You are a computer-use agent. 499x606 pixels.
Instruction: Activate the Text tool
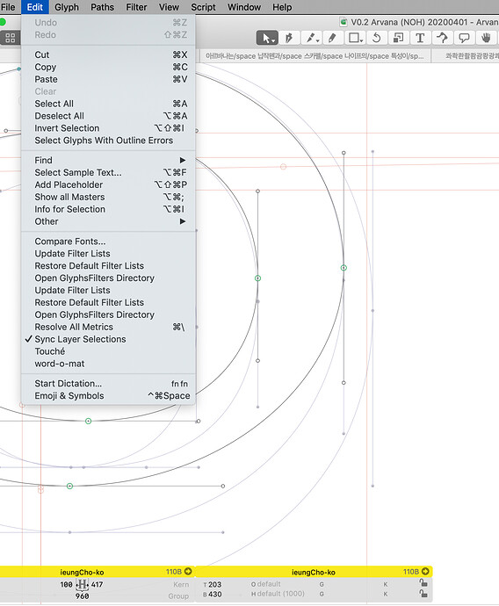click(420, 38)
